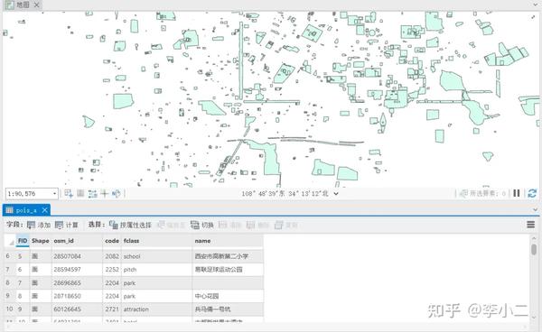Close the pois_a table tab

point(45,210)
